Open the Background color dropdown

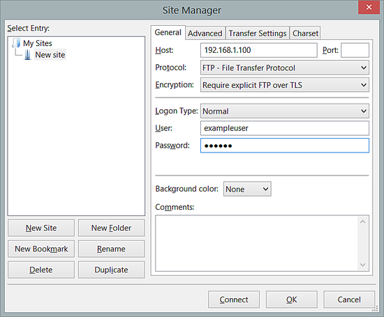pos(247,189)
